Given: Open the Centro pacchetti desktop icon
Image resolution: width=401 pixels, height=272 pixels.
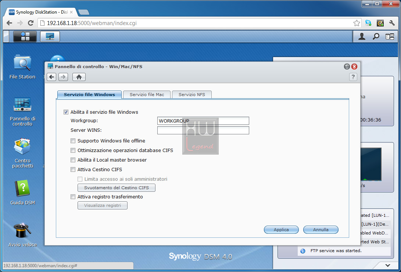Looking at the screenshot, I should [22, 153].
